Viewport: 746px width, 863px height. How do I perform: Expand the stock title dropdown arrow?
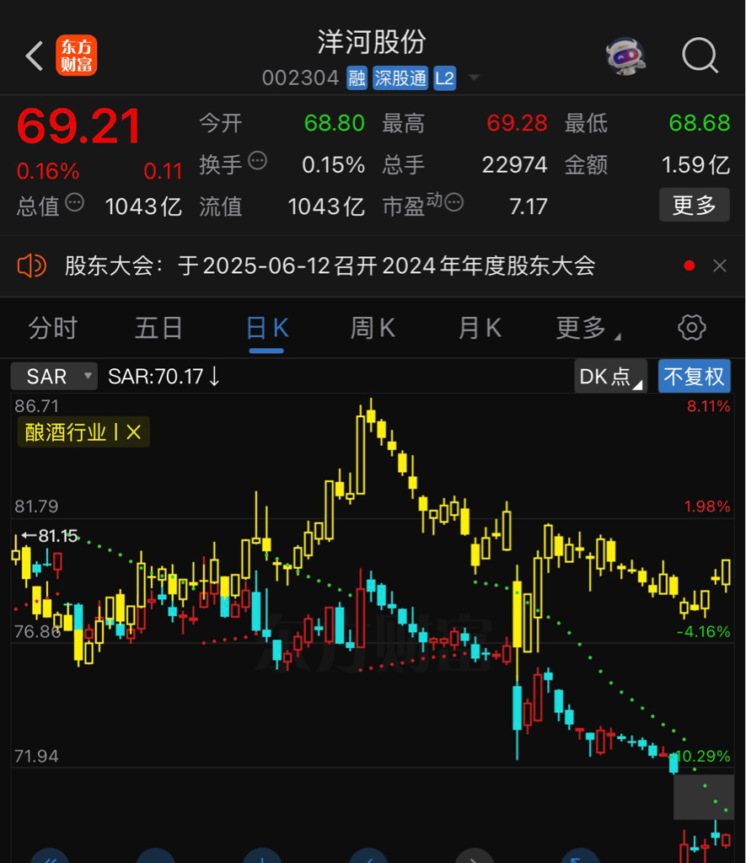[x=474, y=78]
